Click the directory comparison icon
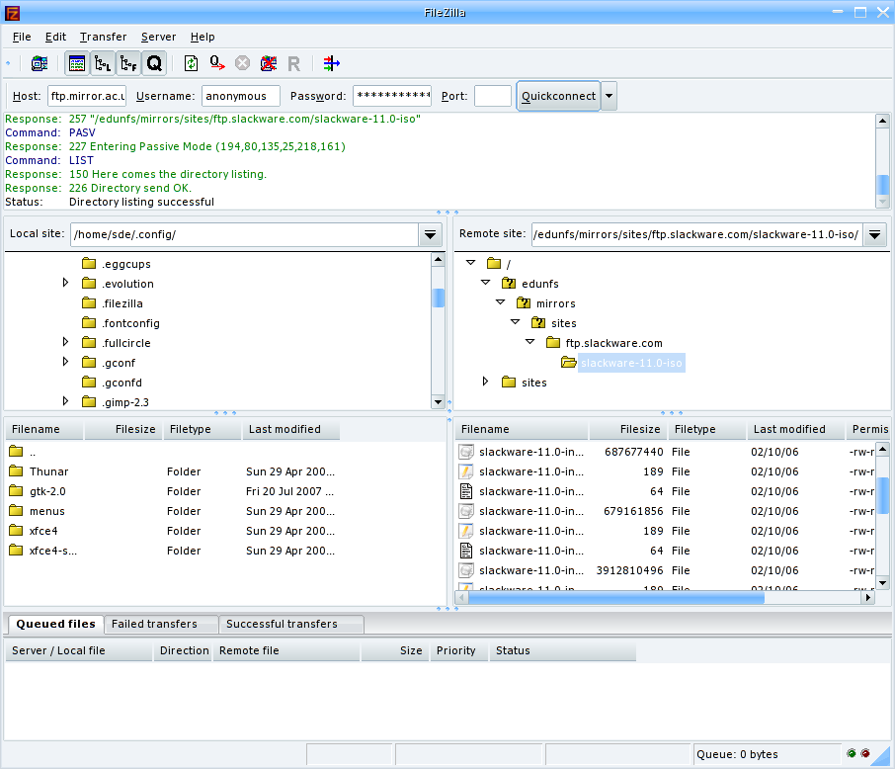Viewport: 895px width, 769px height. [331, 63]
